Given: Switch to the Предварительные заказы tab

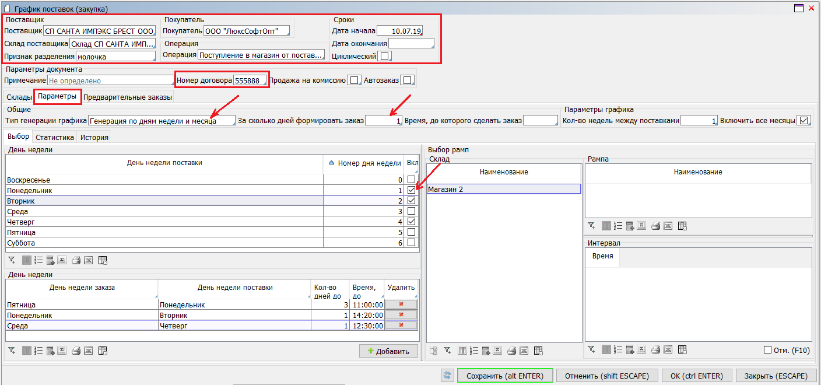Looking at the screenshot, I should (x=128, y=97).
